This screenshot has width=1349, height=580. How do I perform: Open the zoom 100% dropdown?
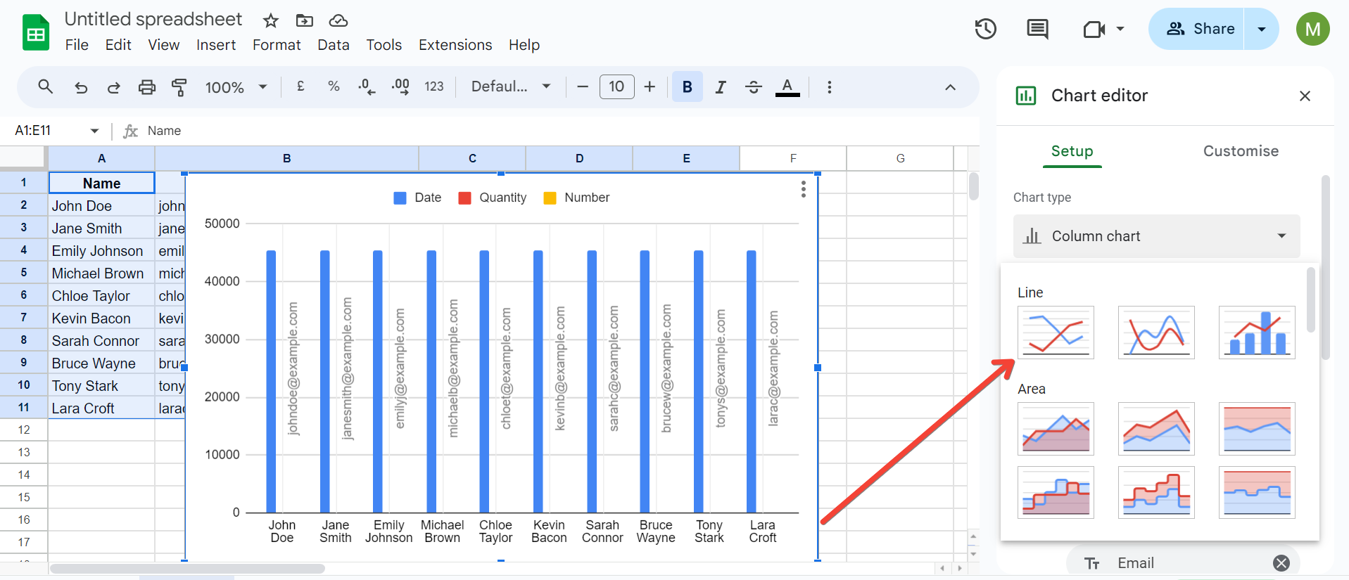tap(236, 87)
